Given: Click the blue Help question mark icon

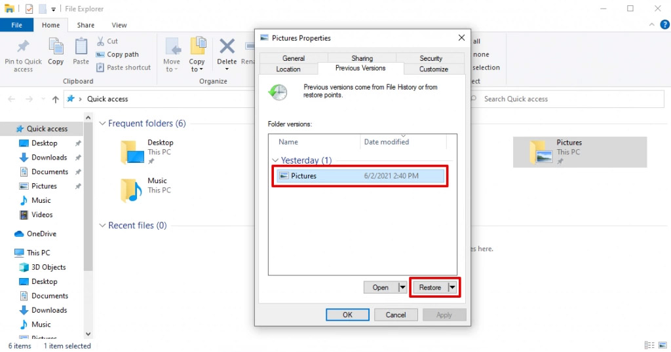Looking at the screenshot, I should (664, 25).
